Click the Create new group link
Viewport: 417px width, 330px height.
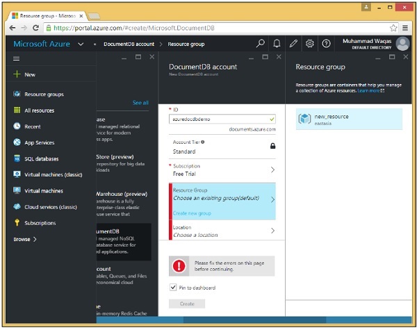(193, 213)
